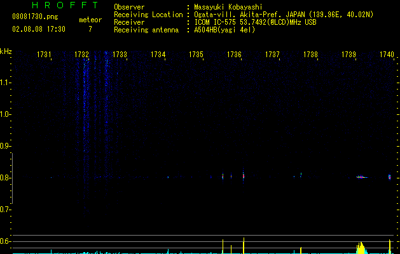
Task: Click the 0.7 kHz axis label
Action: (5, 210)
